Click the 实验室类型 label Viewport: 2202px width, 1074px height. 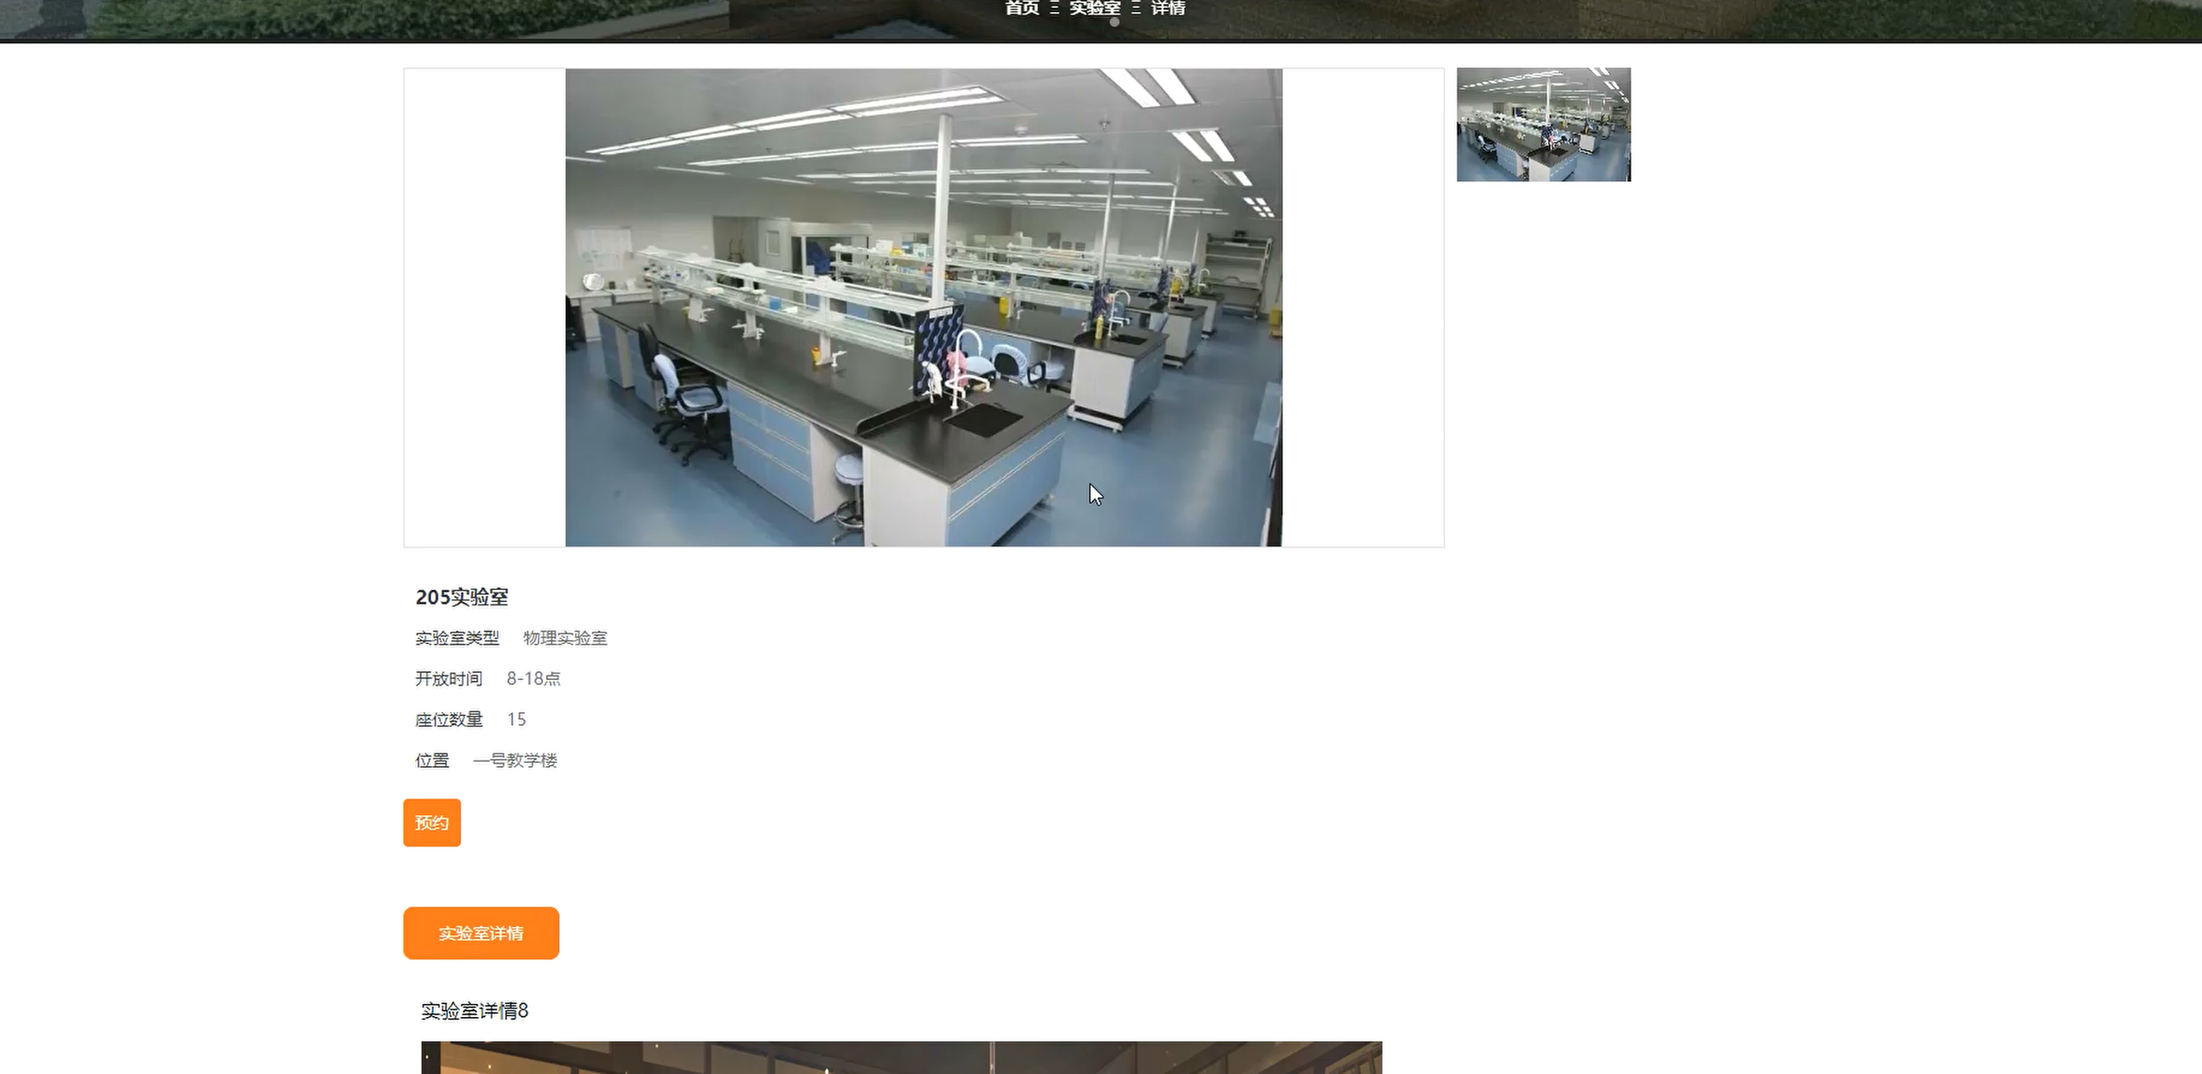click(x=458, y=638)
